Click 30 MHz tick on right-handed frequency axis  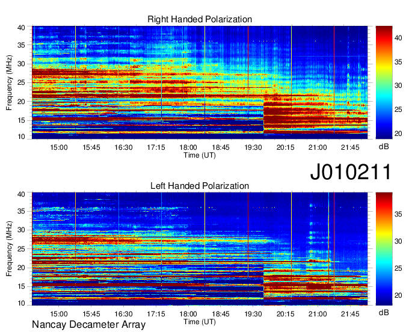[21, 64]
